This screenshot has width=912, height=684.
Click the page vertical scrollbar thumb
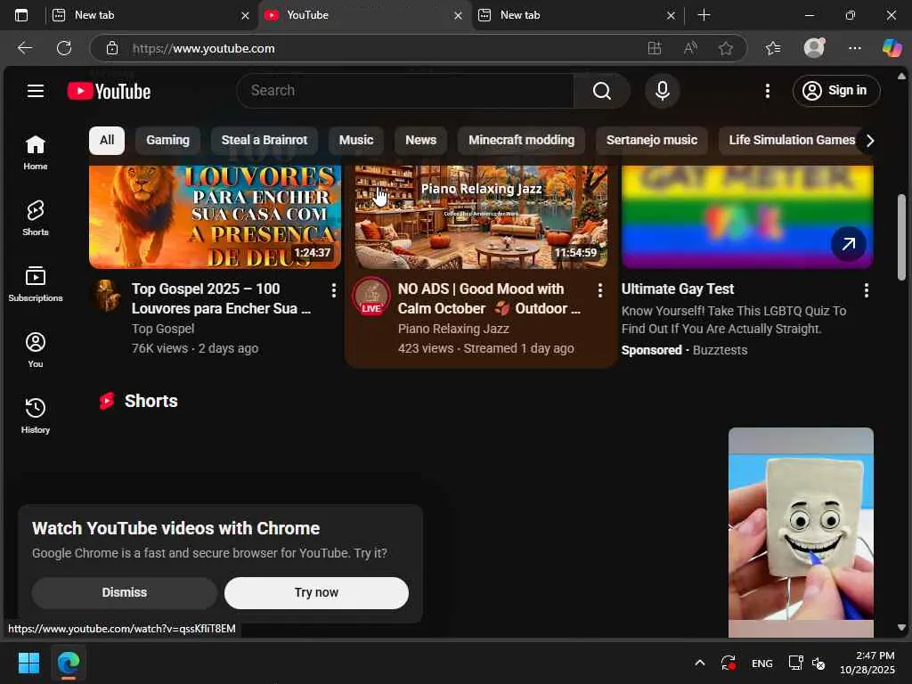pyautogui.click(x=901, y=237)
